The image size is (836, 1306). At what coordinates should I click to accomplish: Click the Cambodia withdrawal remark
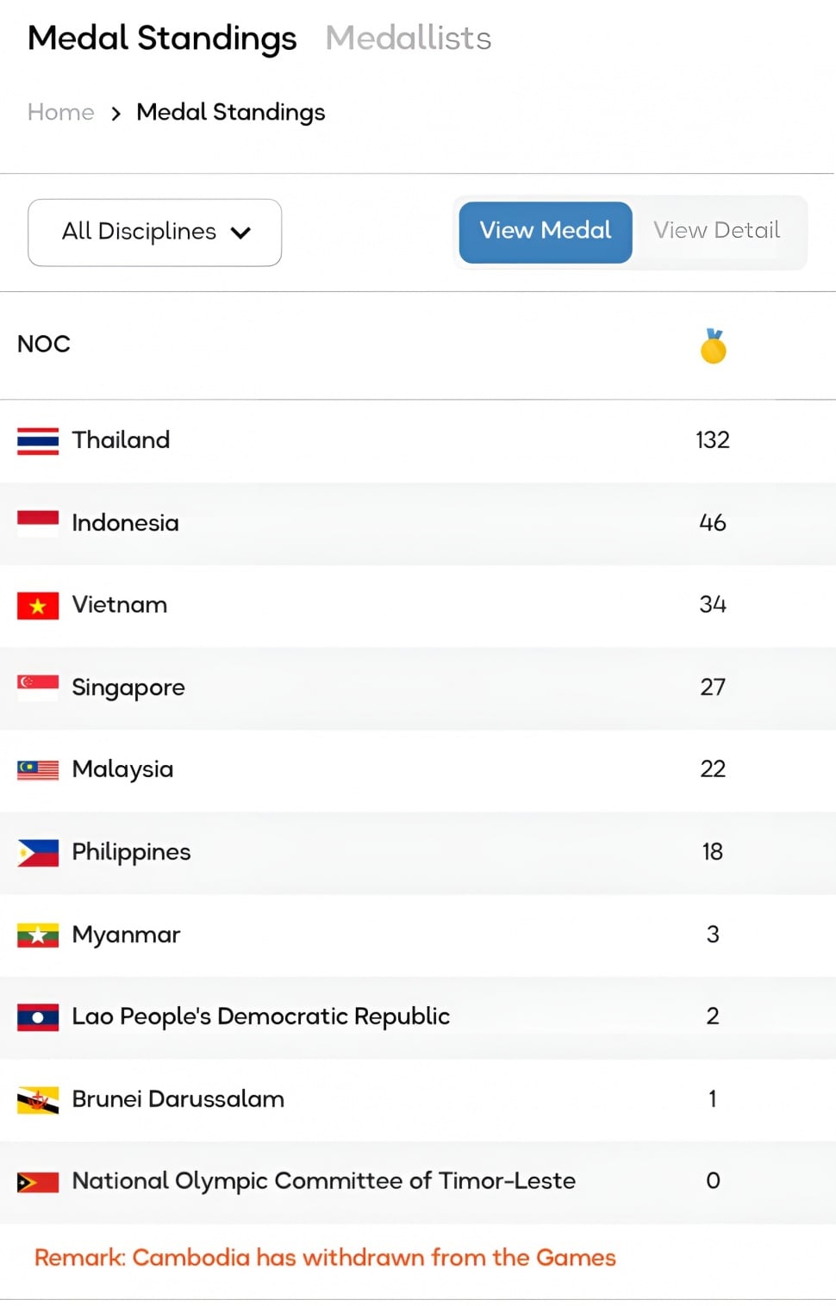coord(323,1258)
